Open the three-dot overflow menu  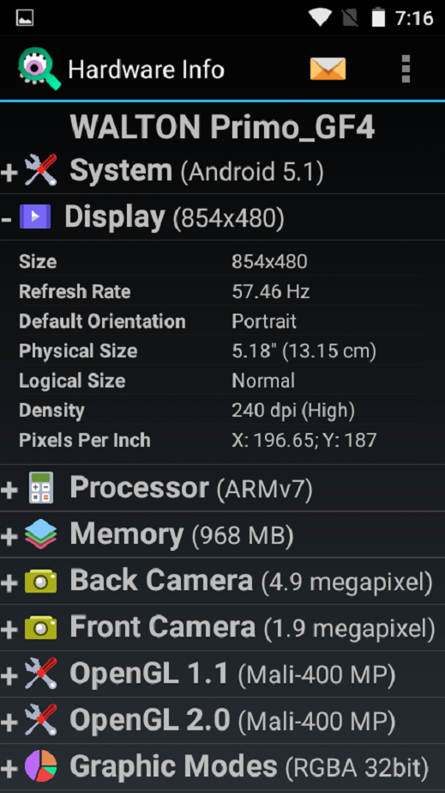[406, 69]
